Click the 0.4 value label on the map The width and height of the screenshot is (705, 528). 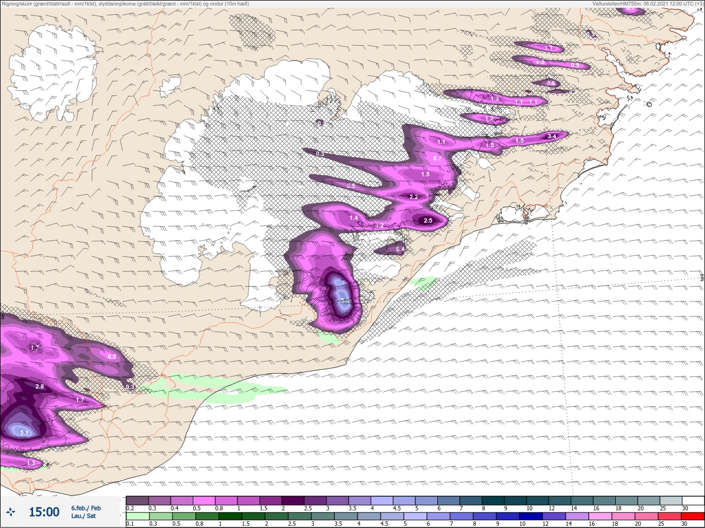[x=400, y=249]
